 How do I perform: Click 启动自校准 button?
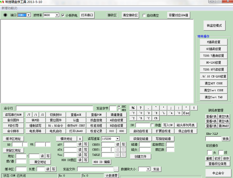point(141,131)
